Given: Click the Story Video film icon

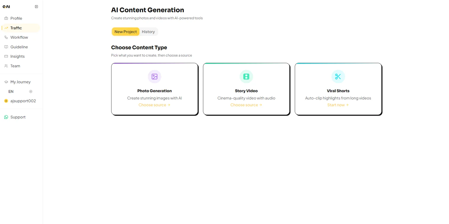Looking at the screenshot, I should [x=246, y=77].
